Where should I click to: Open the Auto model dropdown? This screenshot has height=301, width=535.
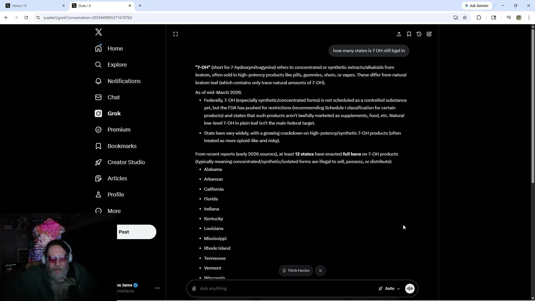(389, 288)
